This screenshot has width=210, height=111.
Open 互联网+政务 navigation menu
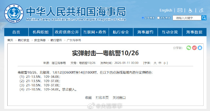pyautogui.click(x=95, y=32)
